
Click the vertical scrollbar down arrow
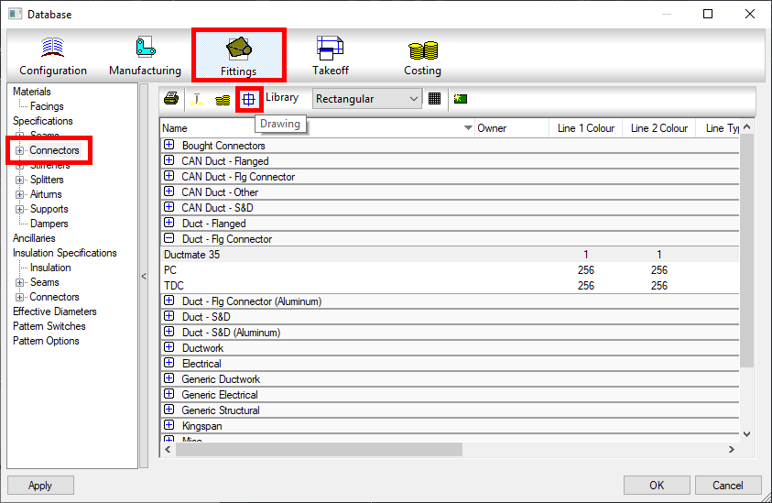[746, 434]
